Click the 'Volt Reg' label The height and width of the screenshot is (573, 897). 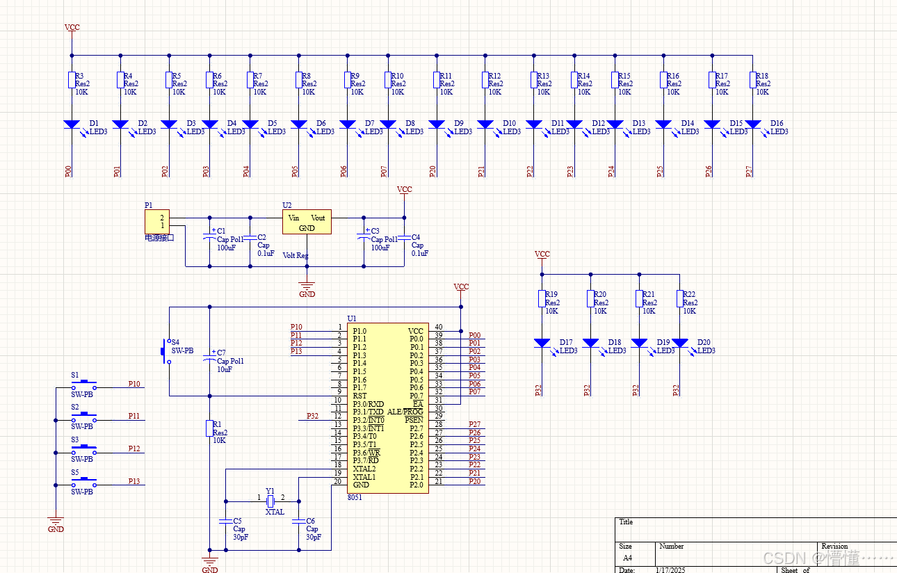click(x=296, y=255)
